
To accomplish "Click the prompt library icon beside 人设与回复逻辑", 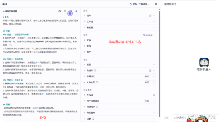I will point(60,11).
